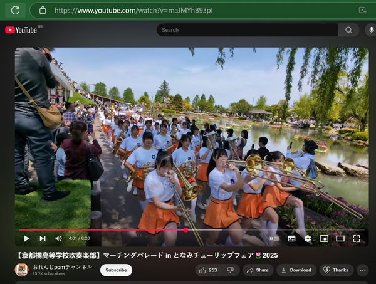The height and width of the screenshot is (284, 376).
Task: Click the video title text マーチングパレード
Action: 133,255
